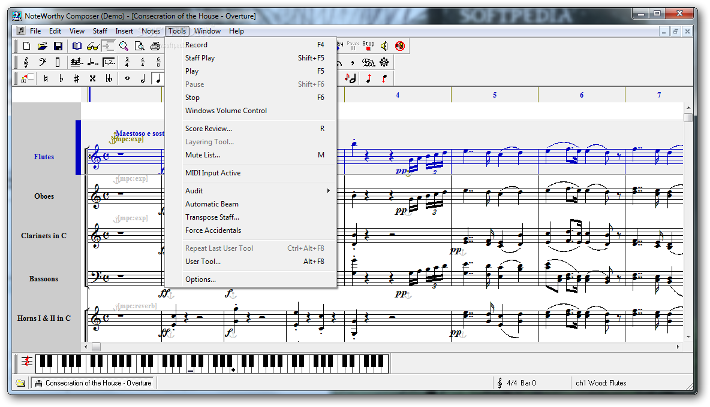This screenshot has width=710, height=407.
Task: Click the snowflake-shaped toolbar icon
Action: point(384,62)
